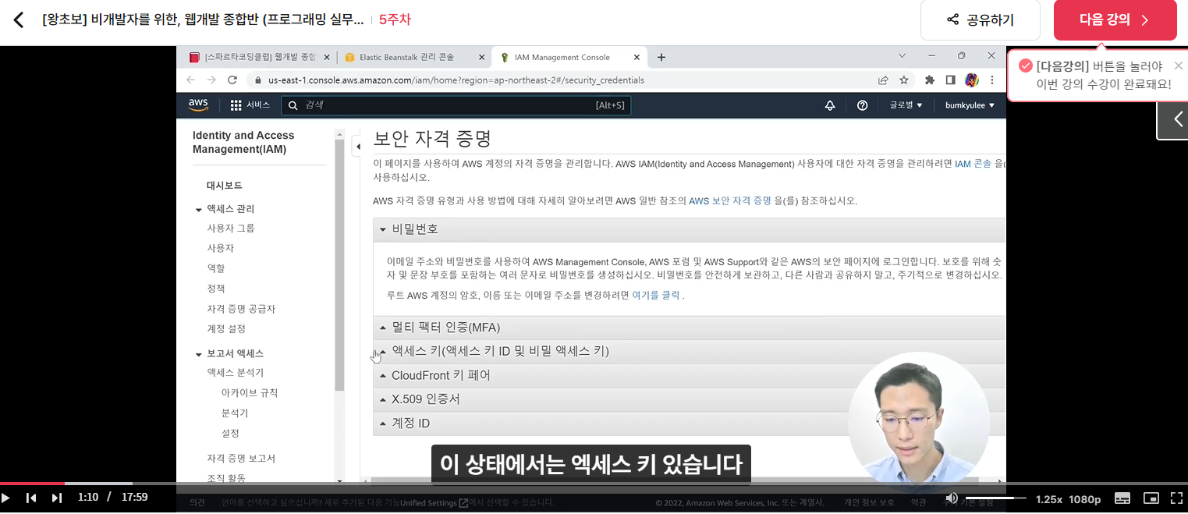Image resolution: width=1188 pixels, height=514 pixels.
Task: Open 자격 증명 공급자 in sidebar
Action: 240,309
